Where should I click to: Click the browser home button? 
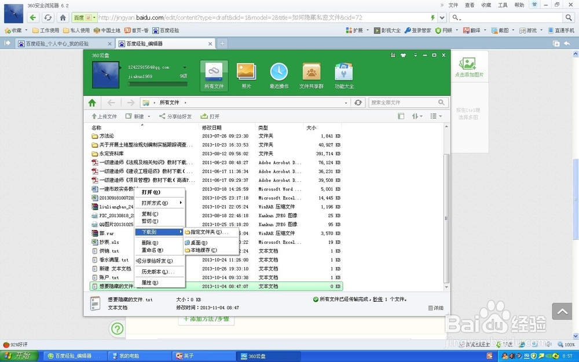tap(63, 17)
